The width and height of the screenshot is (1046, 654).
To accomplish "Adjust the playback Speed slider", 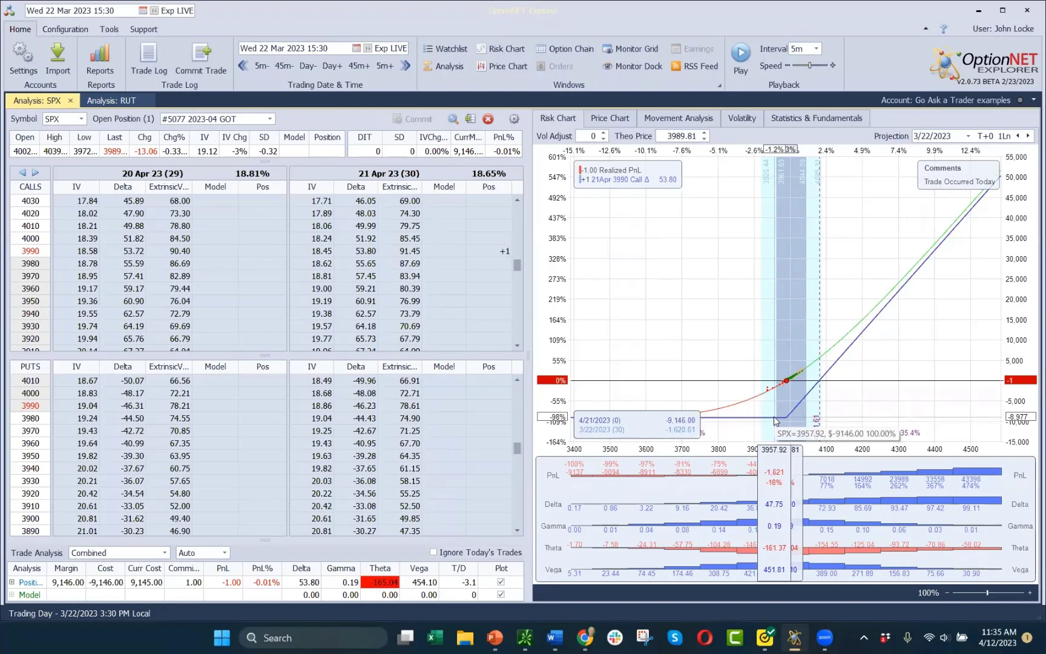I will (x=809, y=65).
